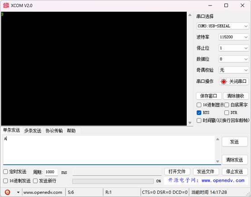Enable 定时发送 timed send checkbox
The image size is (251, 197).
click(5, 172)
